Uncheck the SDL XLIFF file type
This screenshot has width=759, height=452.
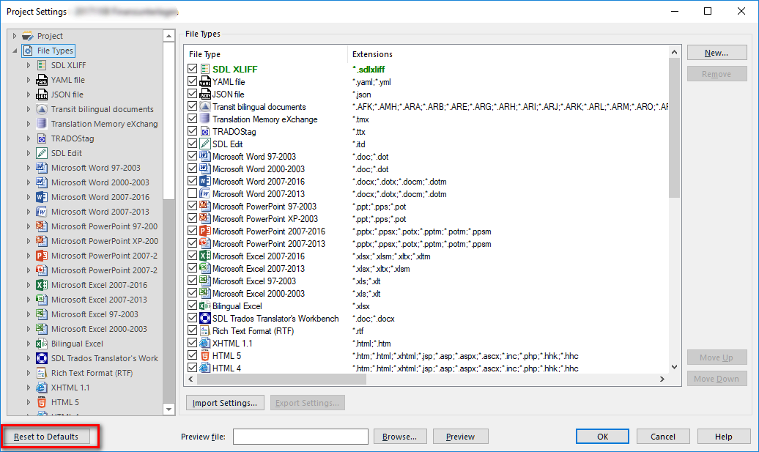pos(193,69)
